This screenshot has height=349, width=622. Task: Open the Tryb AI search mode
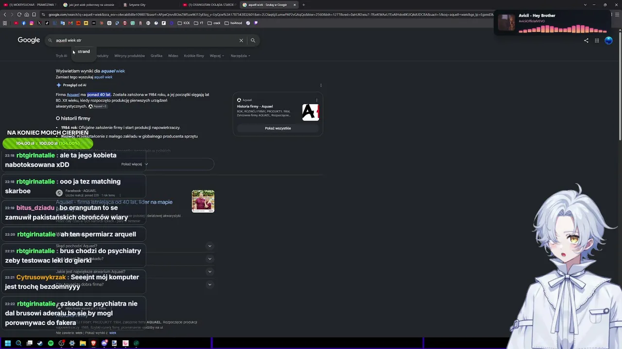[61, 56]
